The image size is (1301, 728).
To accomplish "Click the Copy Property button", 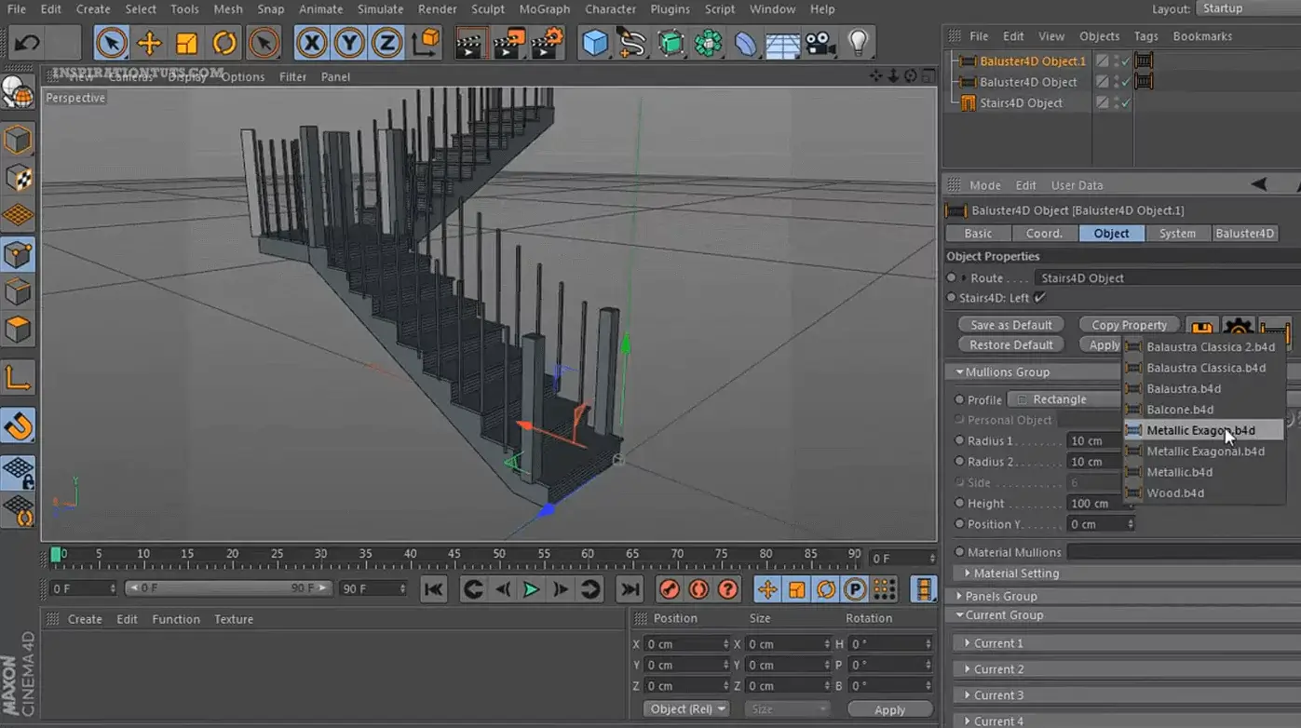I will 1129,325.
